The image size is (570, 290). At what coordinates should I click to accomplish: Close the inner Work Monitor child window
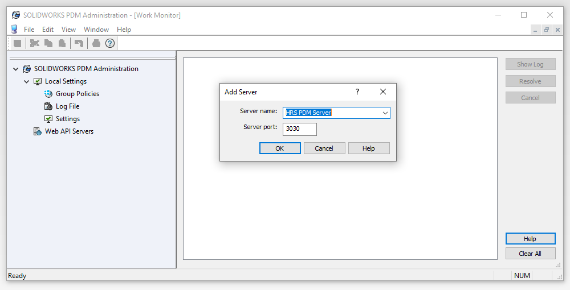click(x=557, y=30)
